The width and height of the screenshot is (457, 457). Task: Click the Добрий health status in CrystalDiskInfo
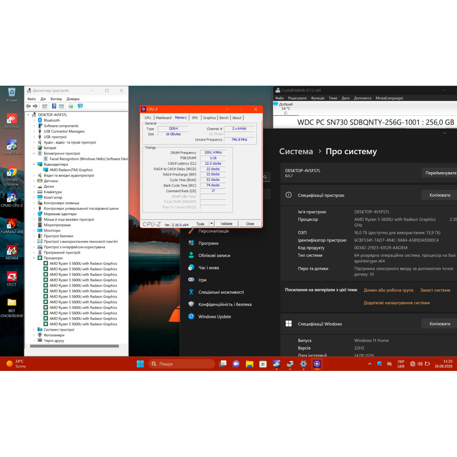point(286,104)
